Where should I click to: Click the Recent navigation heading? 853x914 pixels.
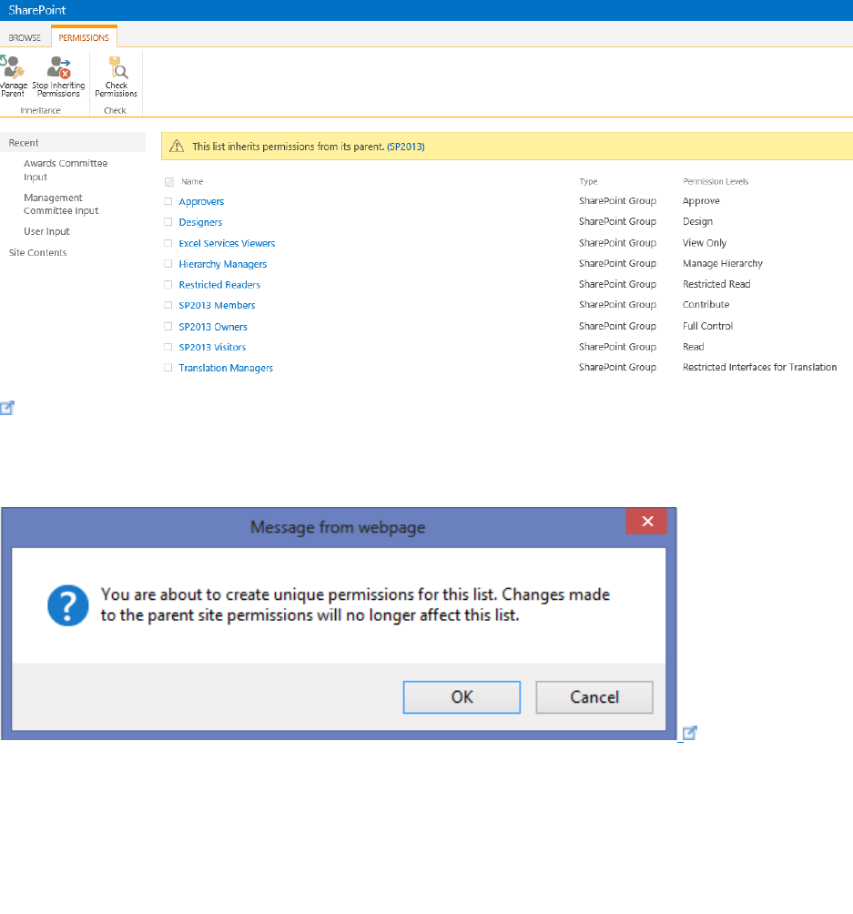(x=24, y=143)
